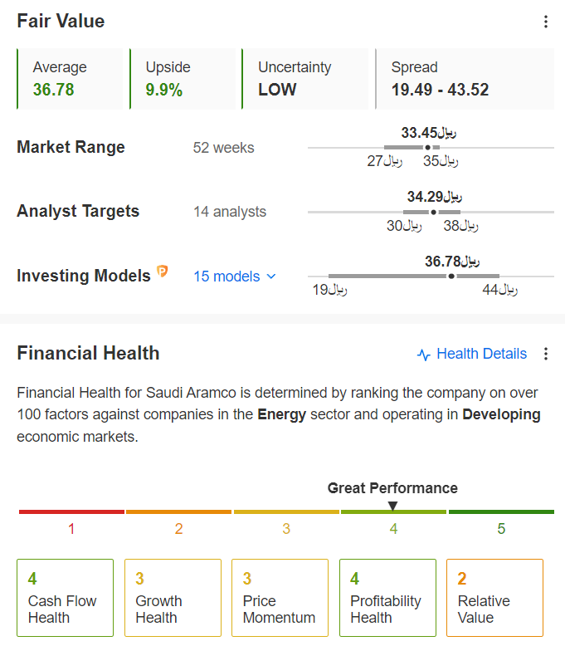The image size is (565, 646).
Task: Click the Market Range price marker dot
Action: [x=428, y=147]
